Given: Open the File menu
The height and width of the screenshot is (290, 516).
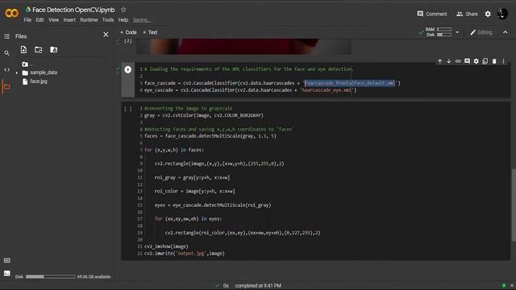Looking at the screenshot, I should point(27,20).
